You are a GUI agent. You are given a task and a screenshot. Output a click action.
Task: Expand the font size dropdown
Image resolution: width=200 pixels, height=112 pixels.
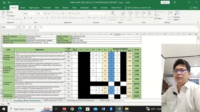43,13
